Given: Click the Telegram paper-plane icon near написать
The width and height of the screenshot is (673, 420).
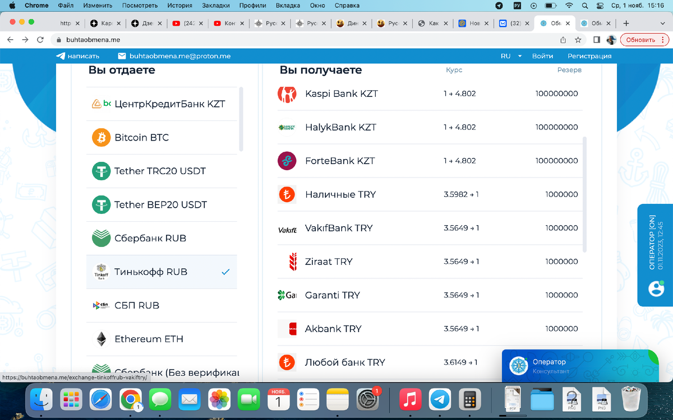Looking at the screenshot, I should coord(61,56).
